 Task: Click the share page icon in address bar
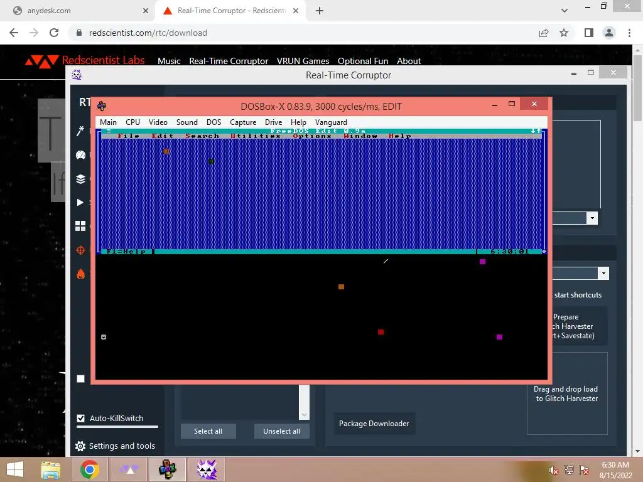544,33
